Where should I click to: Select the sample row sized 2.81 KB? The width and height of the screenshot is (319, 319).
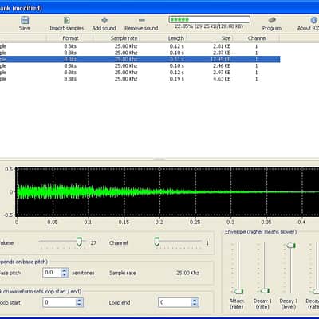point(140,46)
